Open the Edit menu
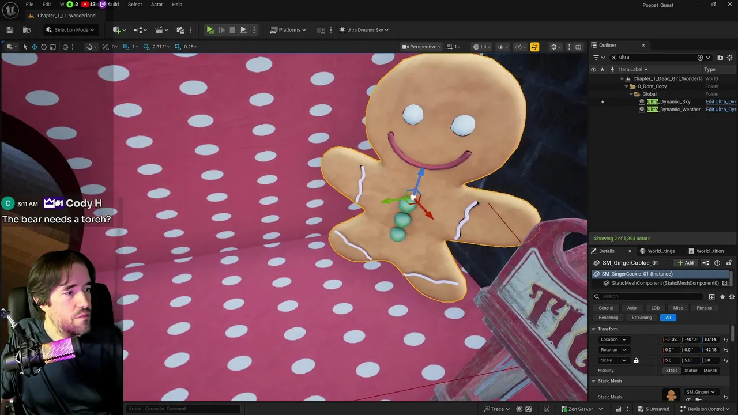This screenshot has width=738, height=415. coord(47,5)
